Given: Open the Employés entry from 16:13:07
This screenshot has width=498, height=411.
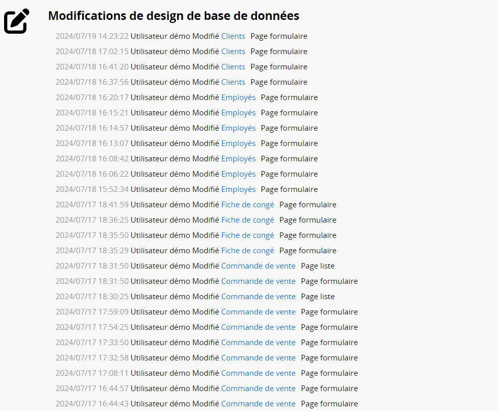Looking at the screenshot, I should click(x=238, y=143).
